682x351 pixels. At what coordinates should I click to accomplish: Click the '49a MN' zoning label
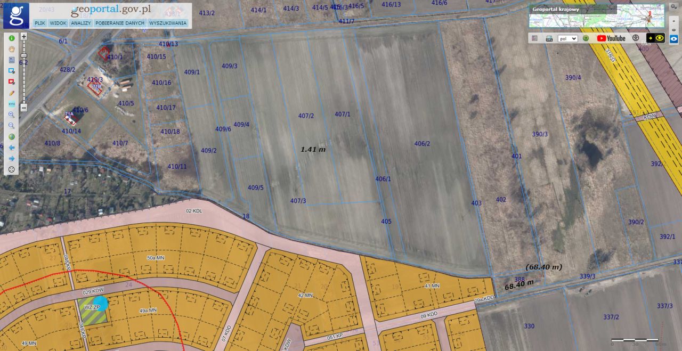(148, 310)
